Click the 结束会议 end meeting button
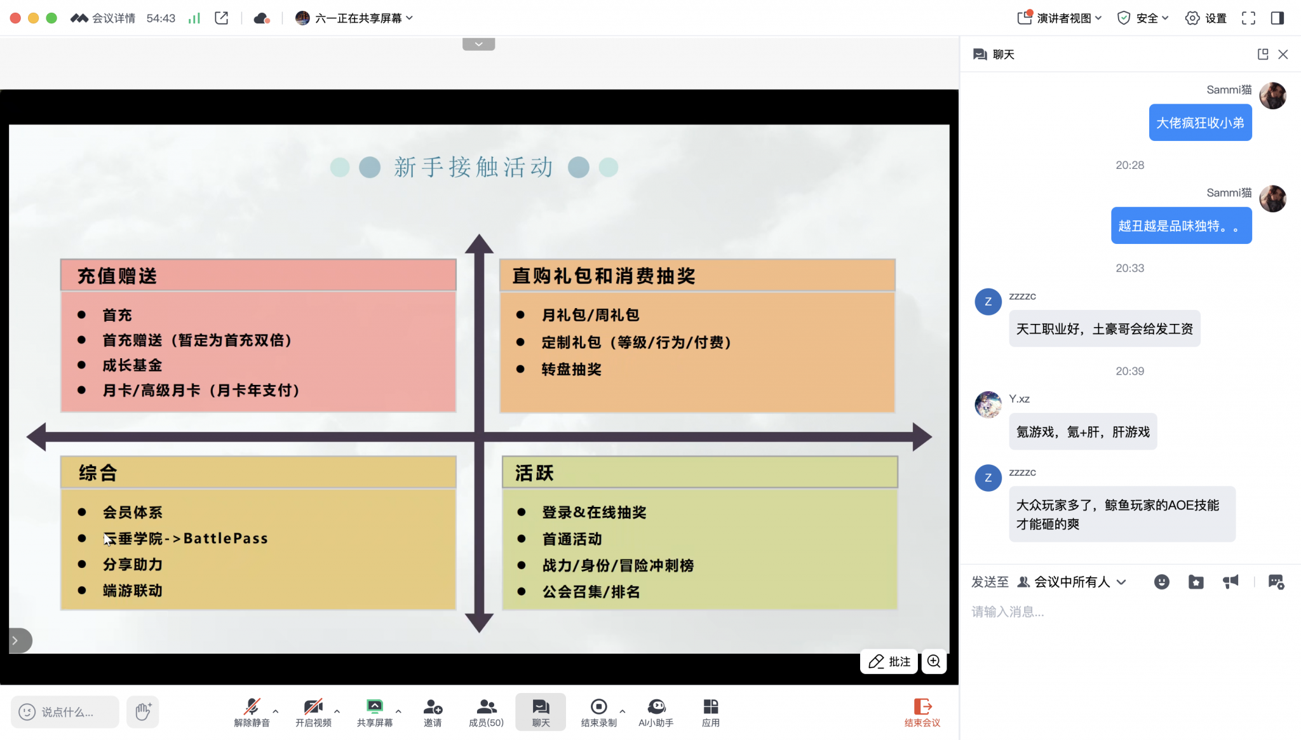Viewport: 1301px width, 740px height. [x=922, y=711]
